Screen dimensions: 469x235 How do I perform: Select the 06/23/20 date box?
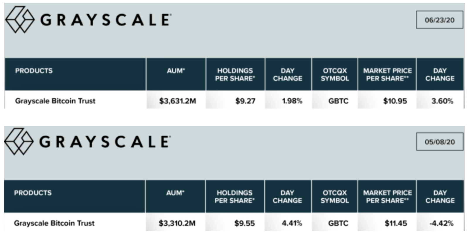pyautogui.click(x=440, y=20)
